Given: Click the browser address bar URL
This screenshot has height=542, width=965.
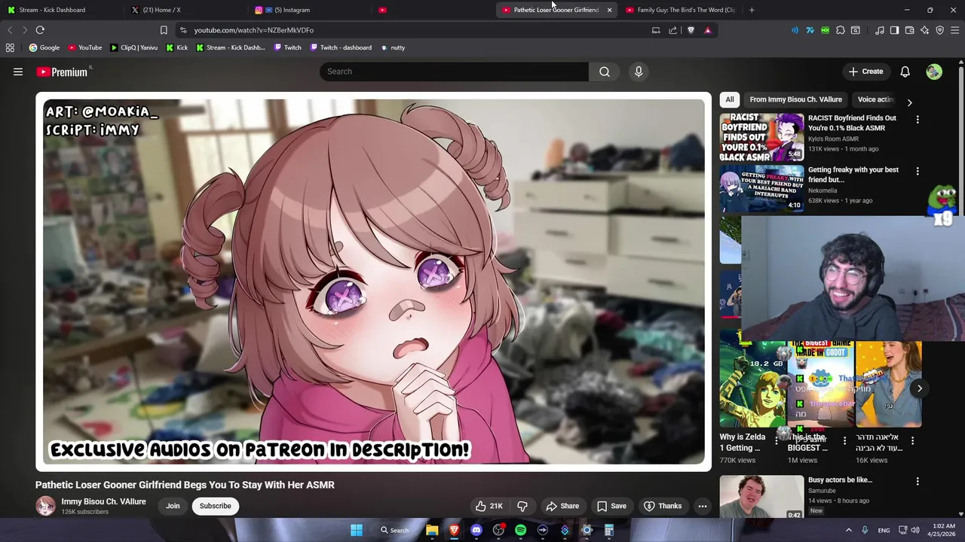Looking at the screenshot, I should pyautogui.click(x=253, y=30).
